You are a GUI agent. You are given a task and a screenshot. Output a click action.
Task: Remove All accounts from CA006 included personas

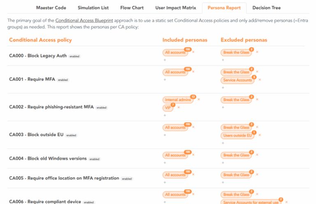[x=193, y=194]
